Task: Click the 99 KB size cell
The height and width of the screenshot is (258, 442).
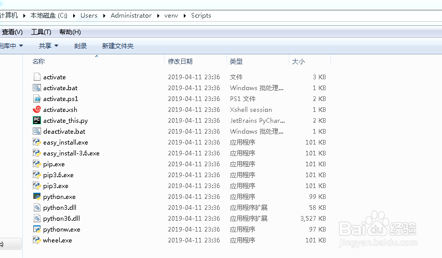Action: coord(317,197)
